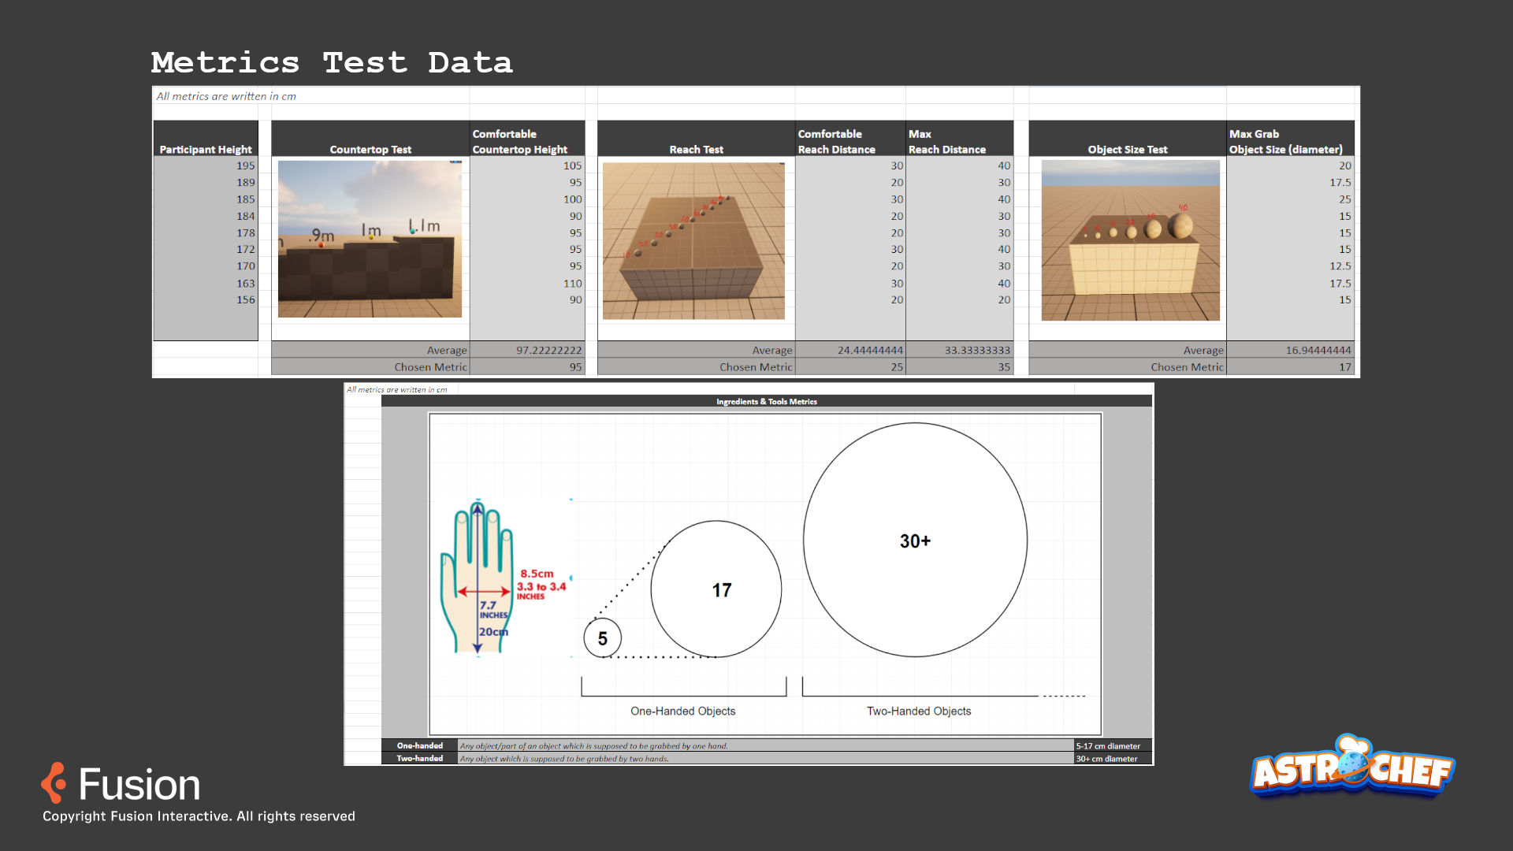Click the small circle labeled 5

point(603,638)
